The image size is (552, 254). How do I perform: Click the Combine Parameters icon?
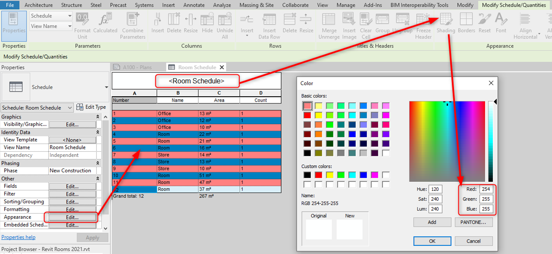tap(132, 20)
